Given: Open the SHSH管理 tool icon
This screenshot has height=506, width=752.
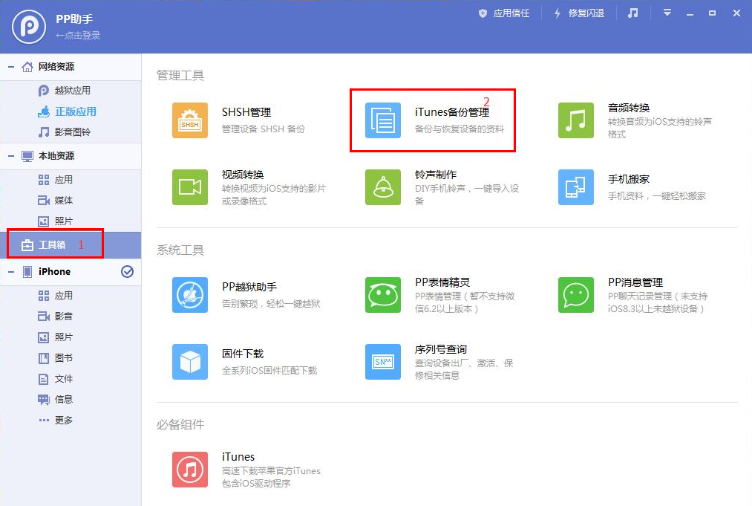Looking at the screenshot, I should 190,120.
